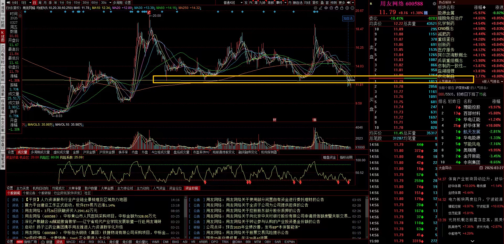Viewport: 504px width, 244px height.
Task: Click the 简 simplified view button
Action: (x=256, y=3)
